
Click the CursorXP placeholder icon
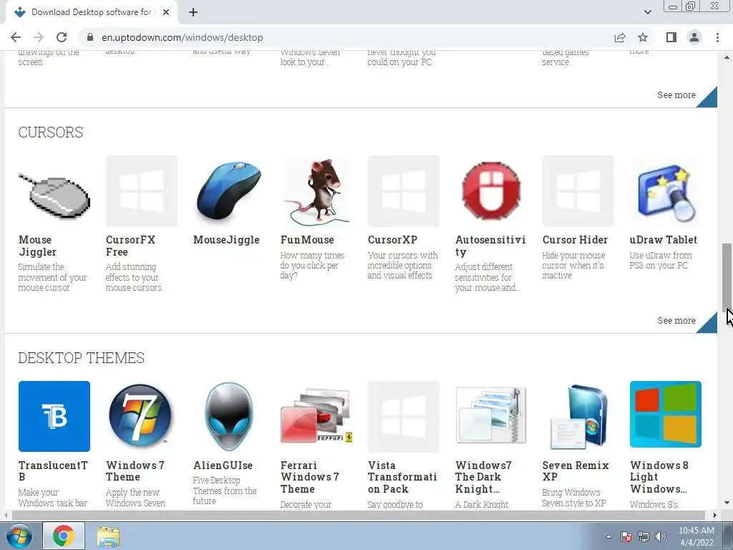(x=404, y=191)
